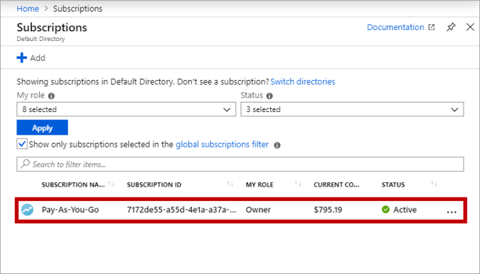Sort by the My Role column arrows
Image resolution: width=480 pixels, height=274 pixels.
[298, 184]
